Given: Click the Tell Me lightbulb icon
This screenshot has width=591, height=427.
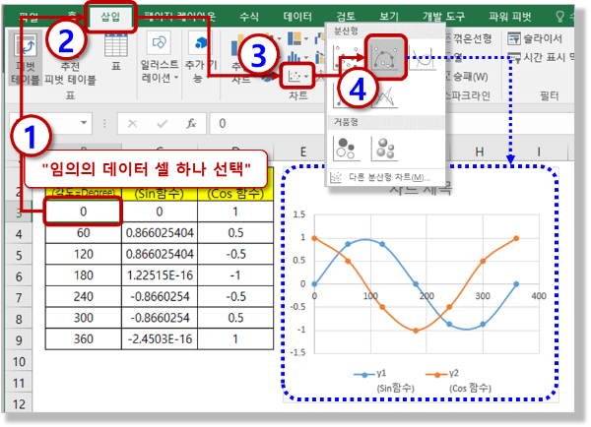Looking at the screenshot, I should tap(560, 17).
